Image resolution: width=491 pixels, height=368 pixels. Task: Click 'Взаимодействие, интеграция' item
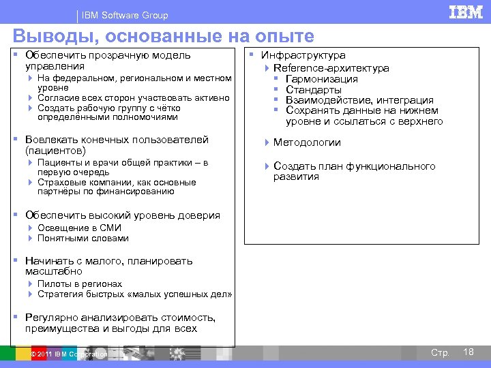(360, 100)
